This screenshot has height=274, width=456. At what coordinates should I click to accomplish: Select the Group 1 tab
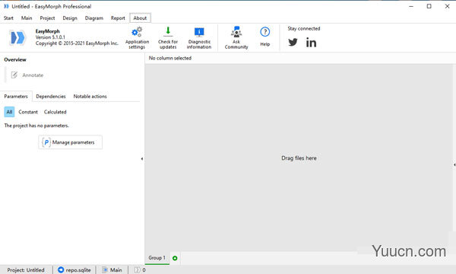[x=157, y=258]
